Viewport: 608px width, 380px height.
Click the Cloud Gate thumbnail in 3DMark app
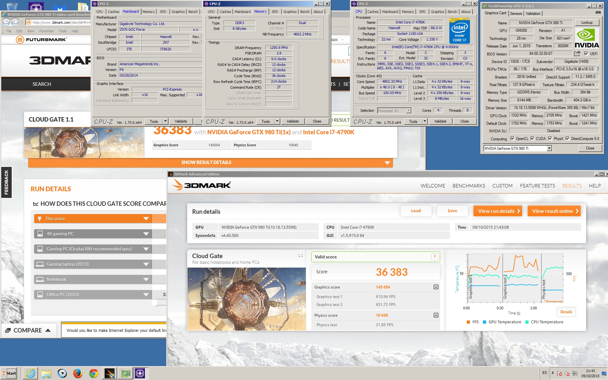pos(247,299)
